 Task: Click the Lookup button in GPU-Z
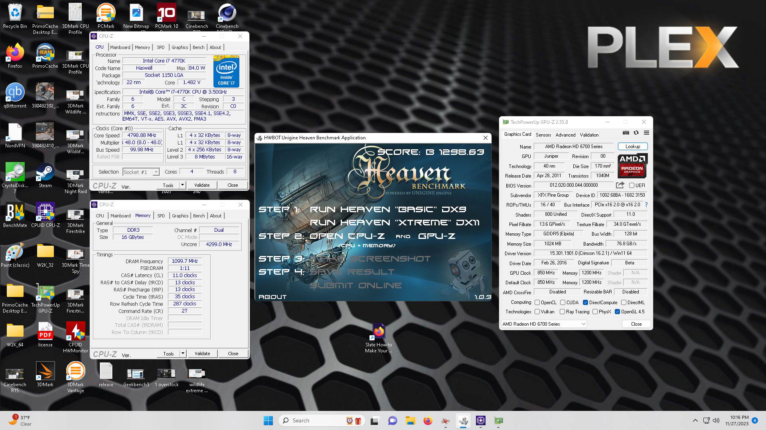(632, 147)
